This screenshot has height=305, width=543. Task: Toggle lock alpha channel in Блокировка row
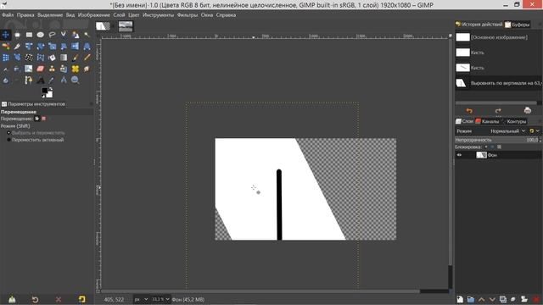[499, 147]
